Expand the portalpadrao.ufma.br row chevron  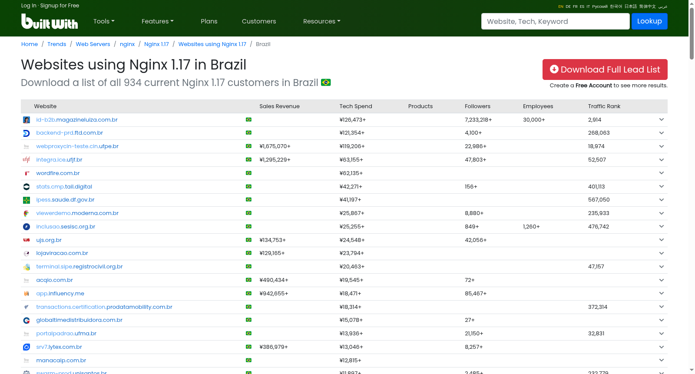[x=662, y=334]
